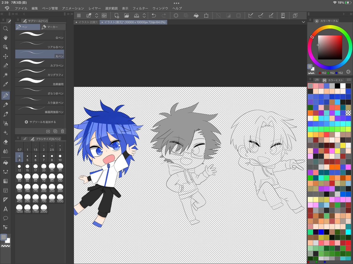Select the カブラペン sub tool
Screen dimensions: 353x264
point(40,63)
